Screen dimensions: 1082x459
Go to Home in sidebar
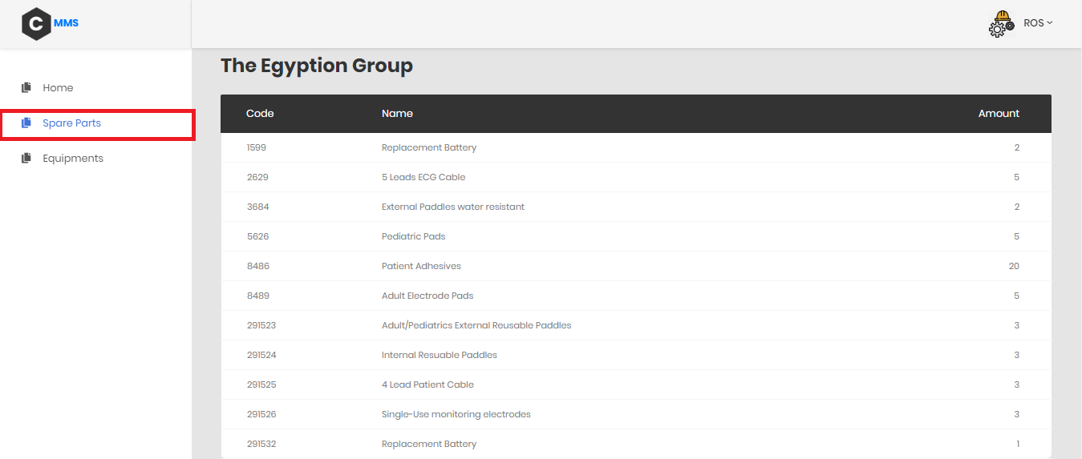[x=58, y=87]
